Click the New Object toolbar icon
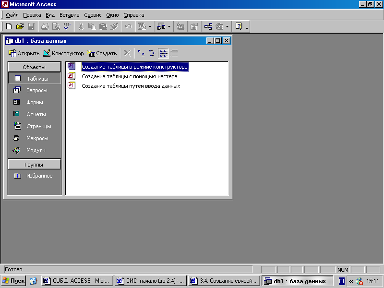The image size is (384, 288). pos(219,26)
